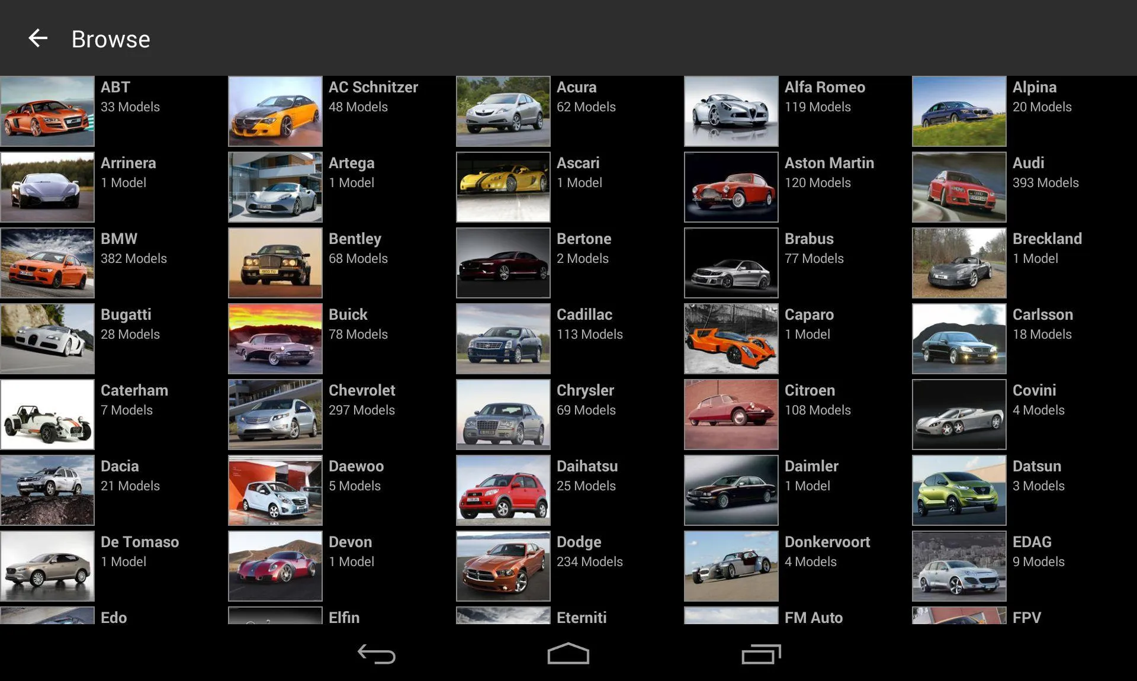
Task: Choose the yellow Ascari car thumbnail
Action: (x=503, y=187)
